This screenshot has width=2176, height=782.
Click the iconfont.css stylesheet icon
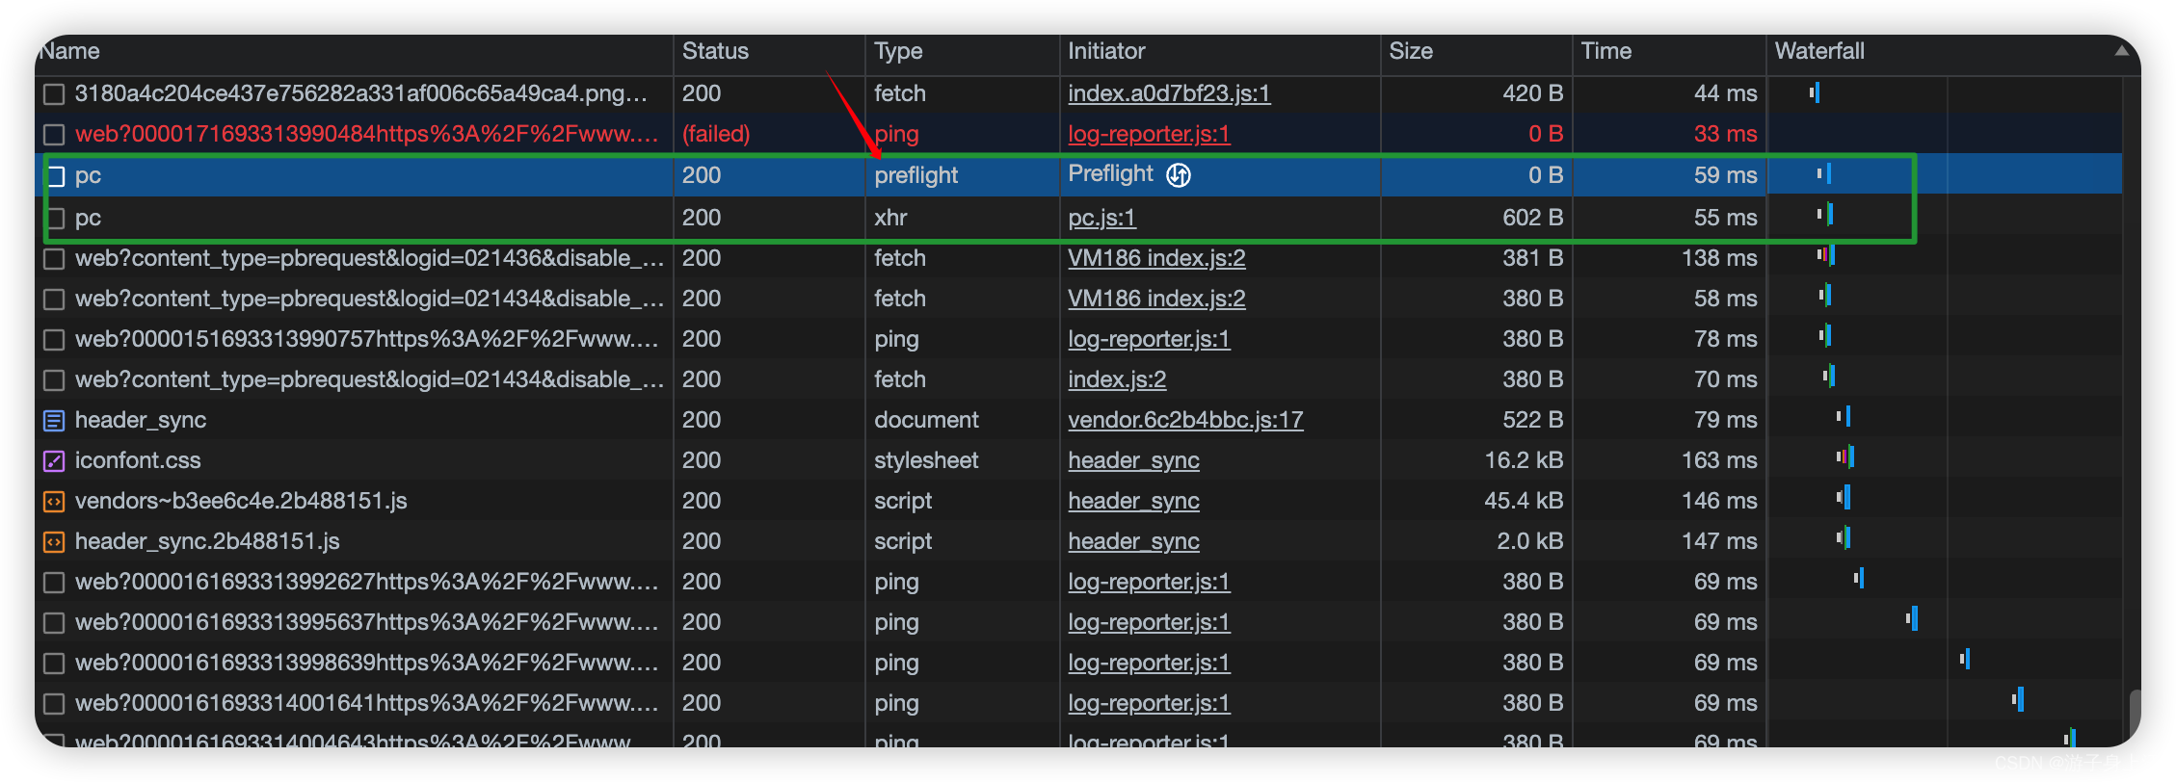point(54,461)
